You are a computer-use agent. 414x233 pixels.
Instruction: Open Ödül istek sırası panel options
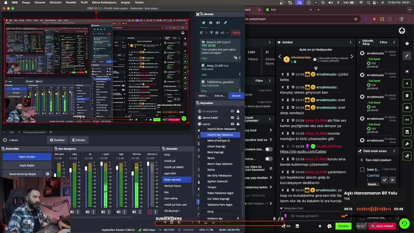pyautogui.click(x=394, y=151)
